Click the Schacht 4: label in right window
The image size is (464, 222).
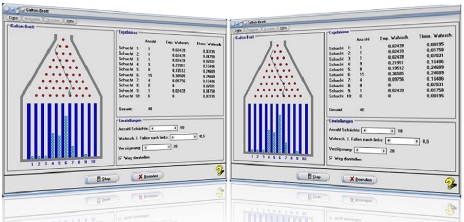tap(340, 64)
